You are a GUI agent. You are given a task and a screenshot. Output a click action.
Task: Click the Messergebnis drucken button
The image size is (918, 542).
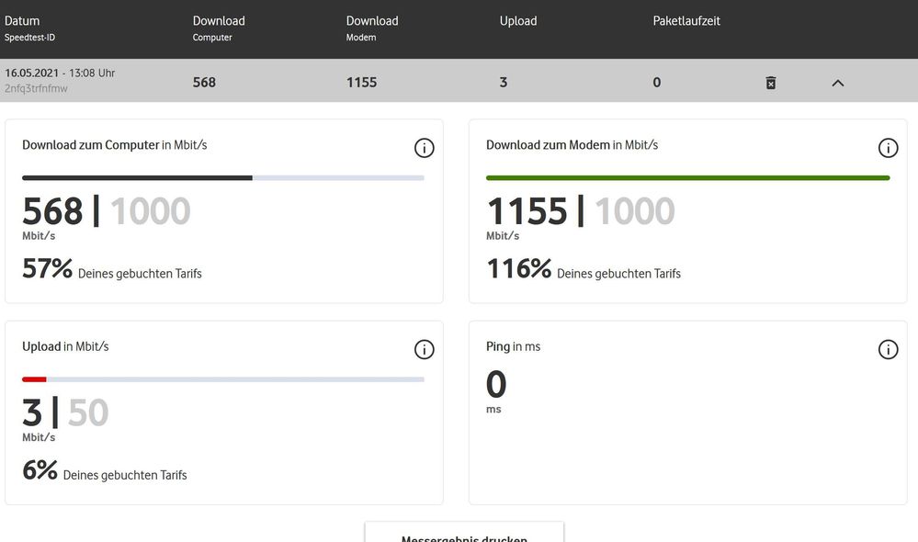(x=464, y=535)
